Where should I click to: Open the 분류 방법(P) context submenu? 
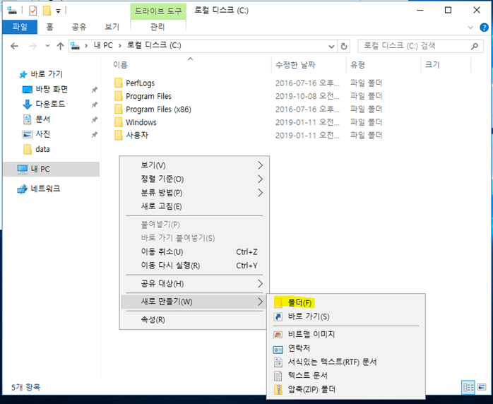(194, 193)
